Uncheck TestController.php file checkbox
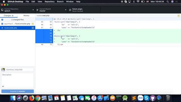The height and width of the screenshot is (102, 181). click(x=2, y=24)
